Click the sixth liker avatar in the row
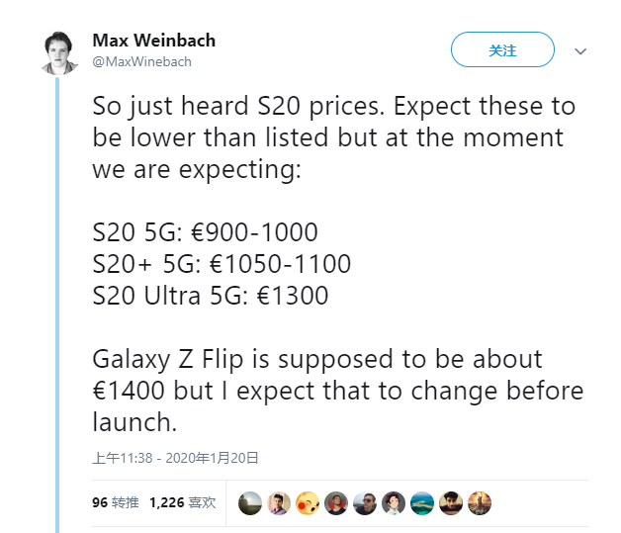 point(394,502)
